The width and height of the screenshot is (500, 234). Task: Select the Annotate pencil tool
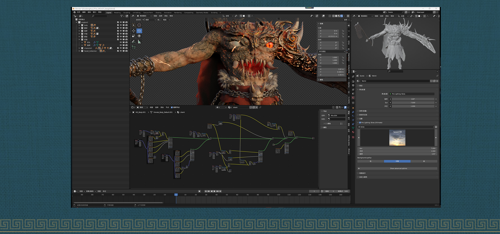pyautogui.click(x=134, y=42)
